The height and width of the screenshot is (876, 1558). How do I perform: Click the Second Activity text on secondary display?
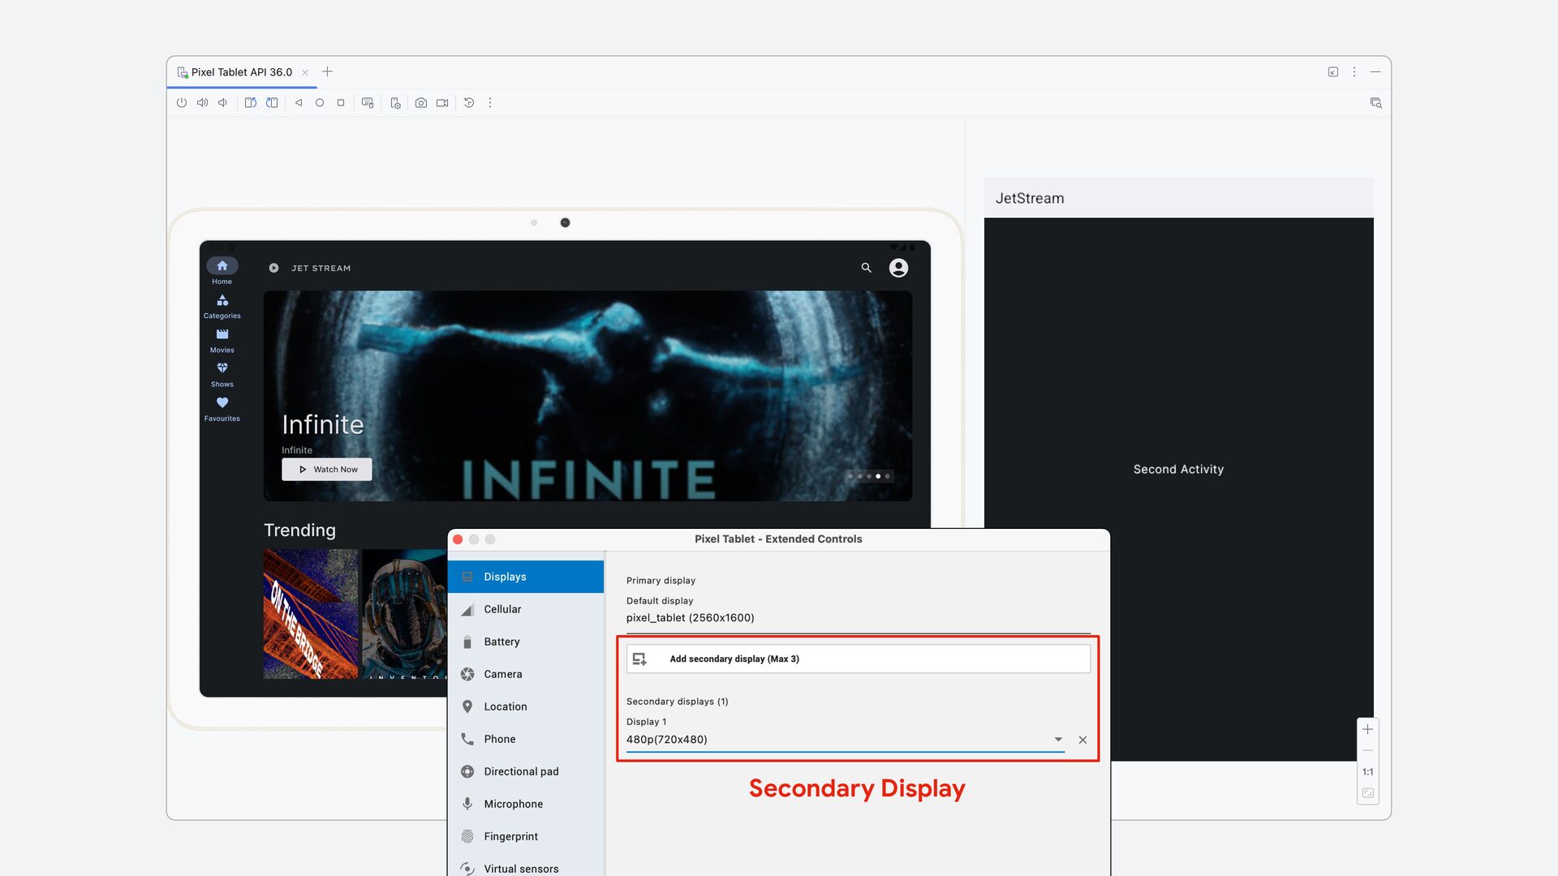(x=1178, y=470)
